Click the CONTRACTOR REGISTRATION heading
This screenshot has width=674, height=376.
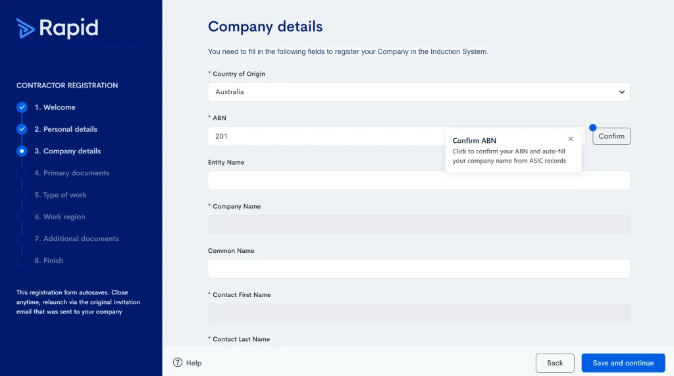[67, 85]
